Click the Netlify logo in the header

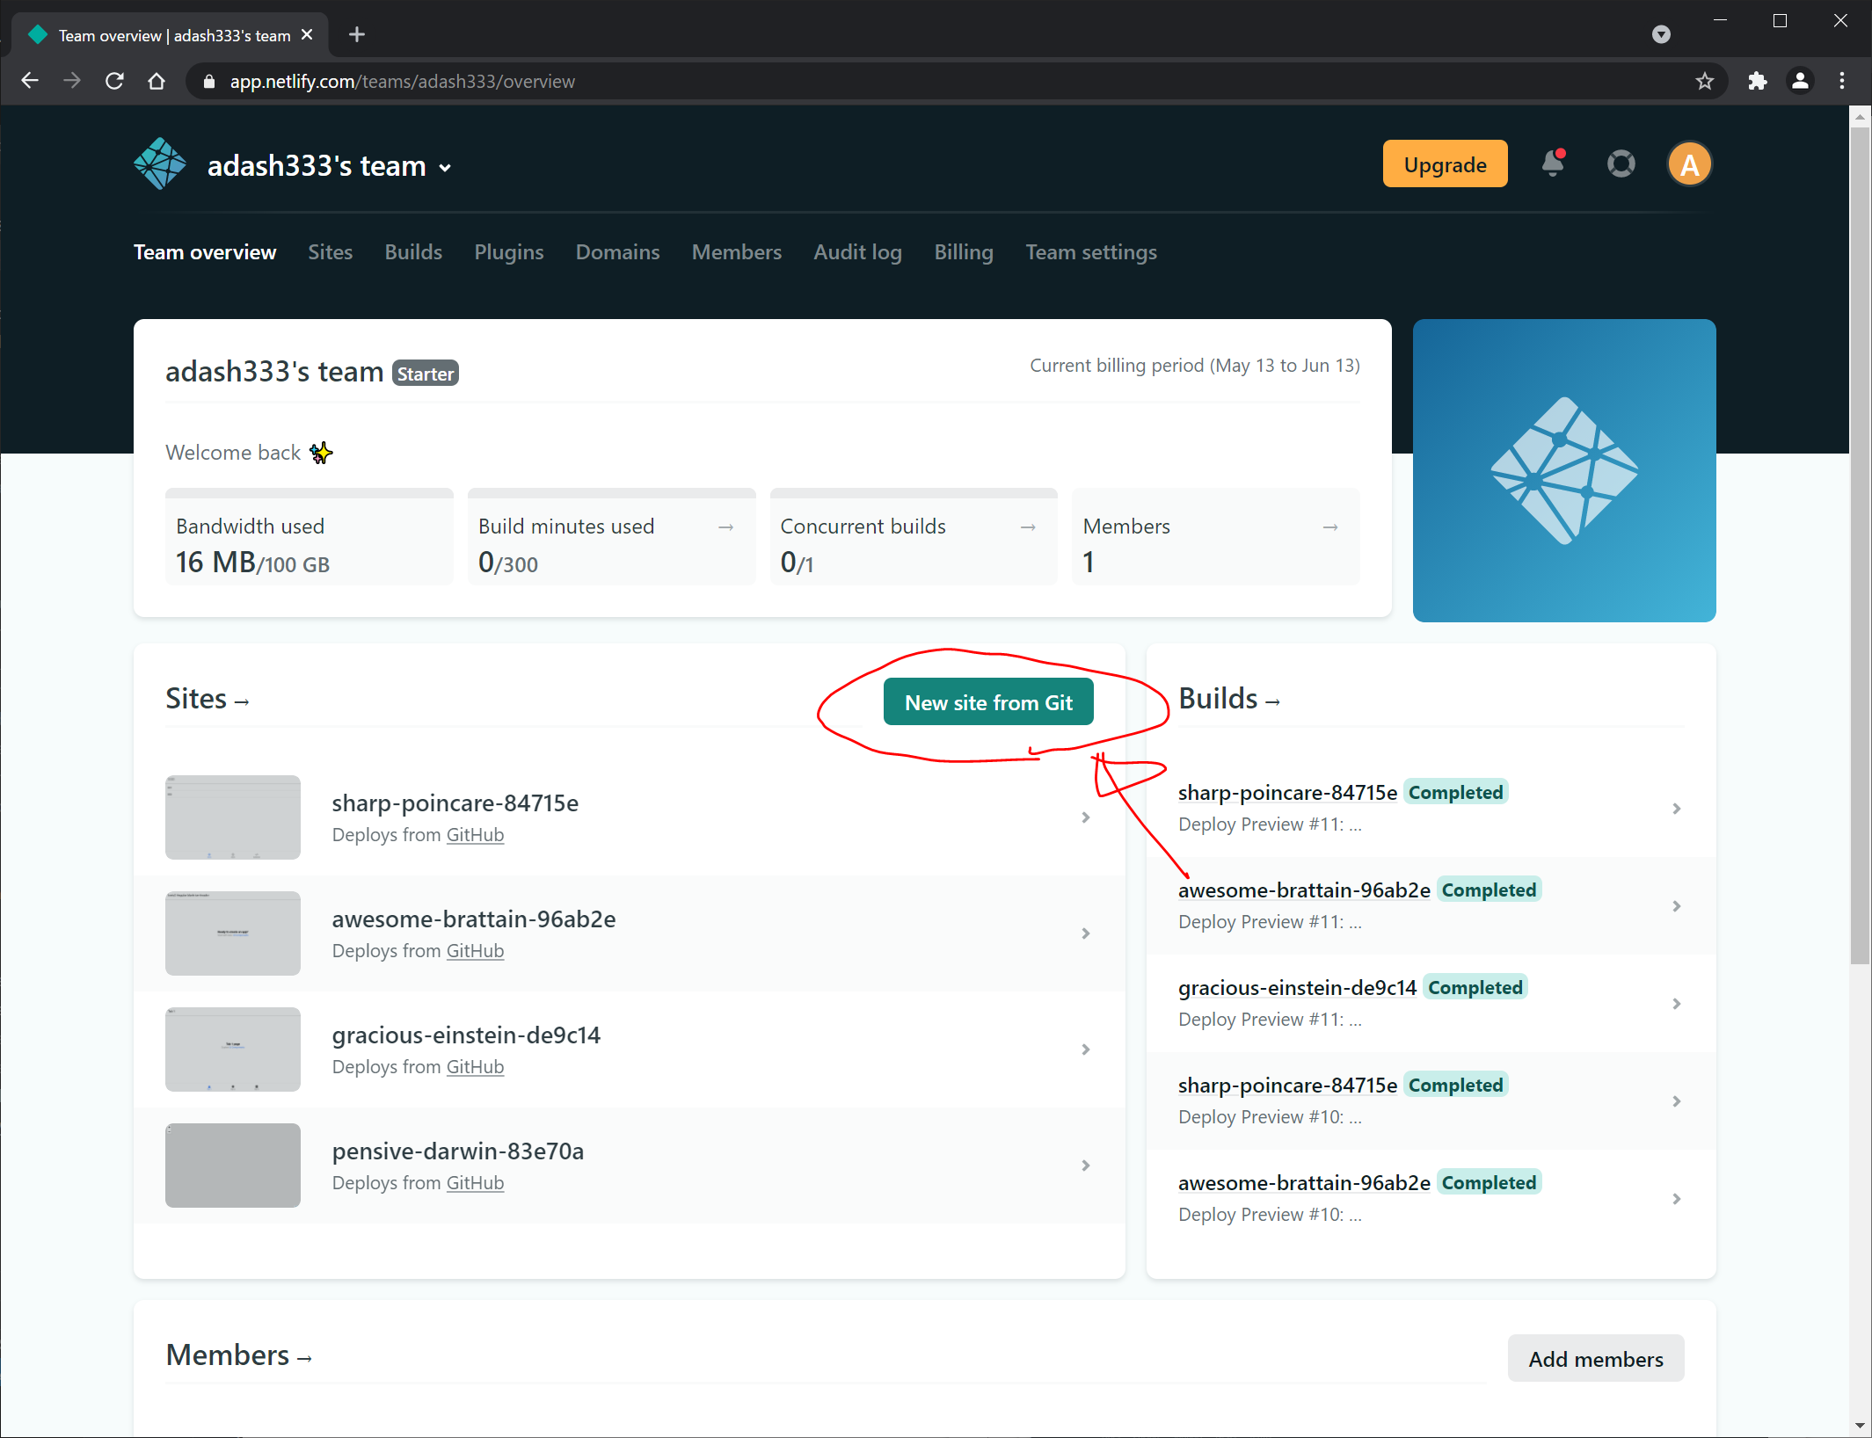point(160,164)
